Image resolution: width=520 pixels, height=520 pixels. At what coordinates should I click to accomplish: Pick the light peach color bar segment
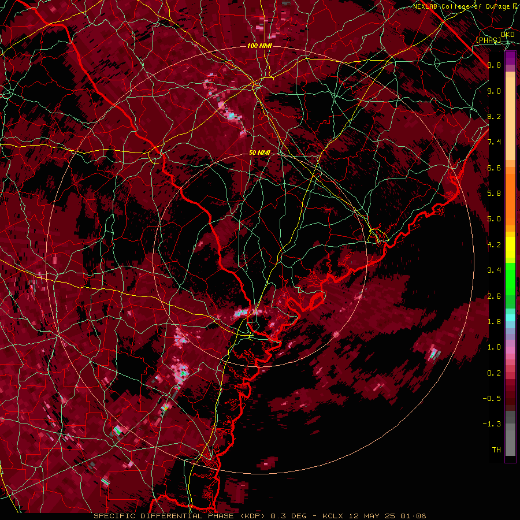(510, 118)
